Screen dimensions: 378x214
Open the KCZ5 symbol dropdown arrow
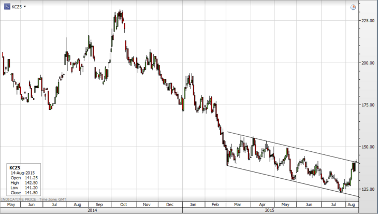click(25, 6)
